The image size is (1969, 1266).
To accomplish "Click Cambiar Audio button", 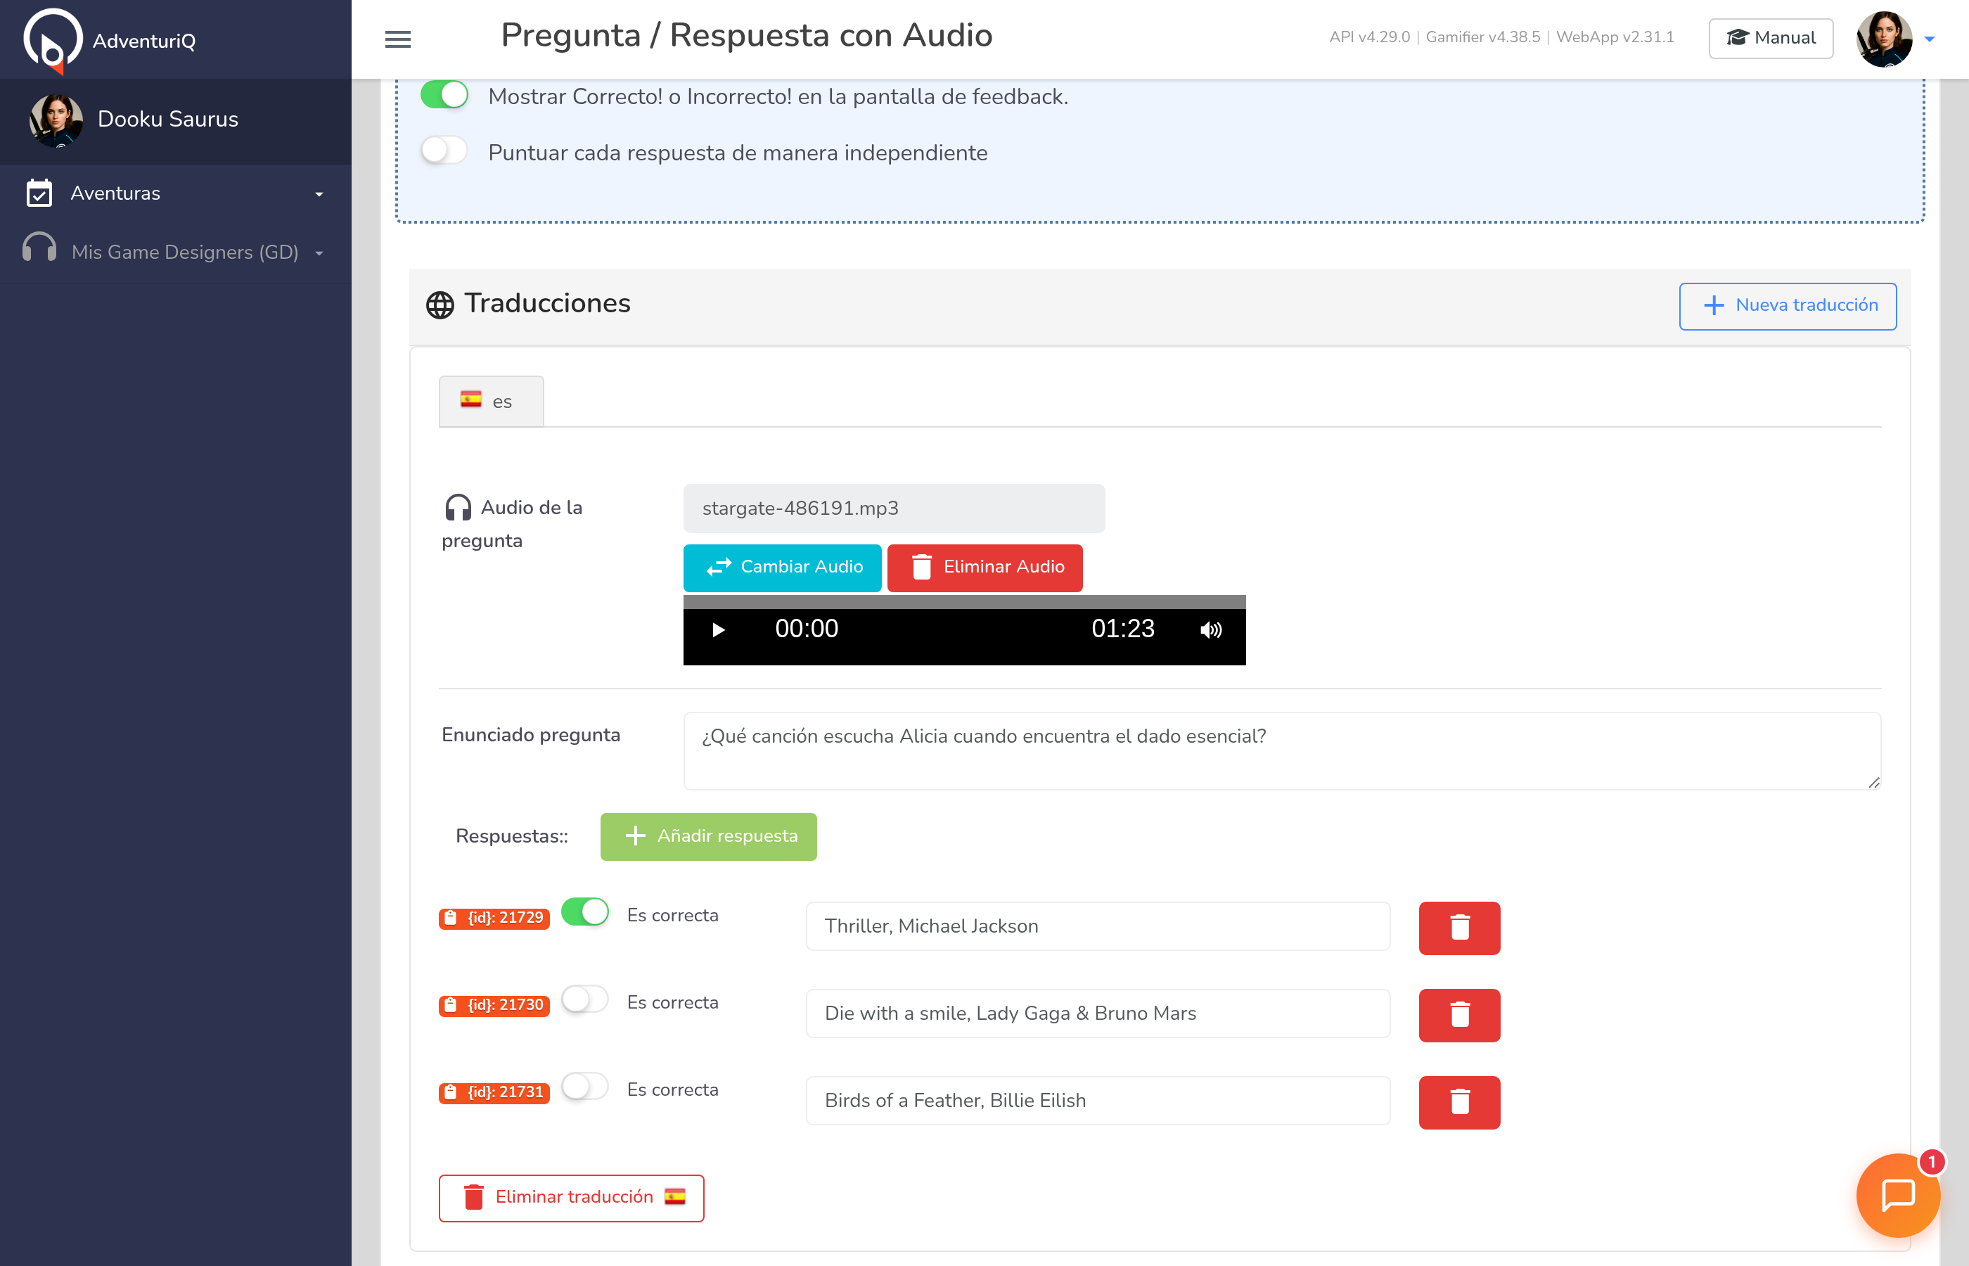I will point(781,567).
